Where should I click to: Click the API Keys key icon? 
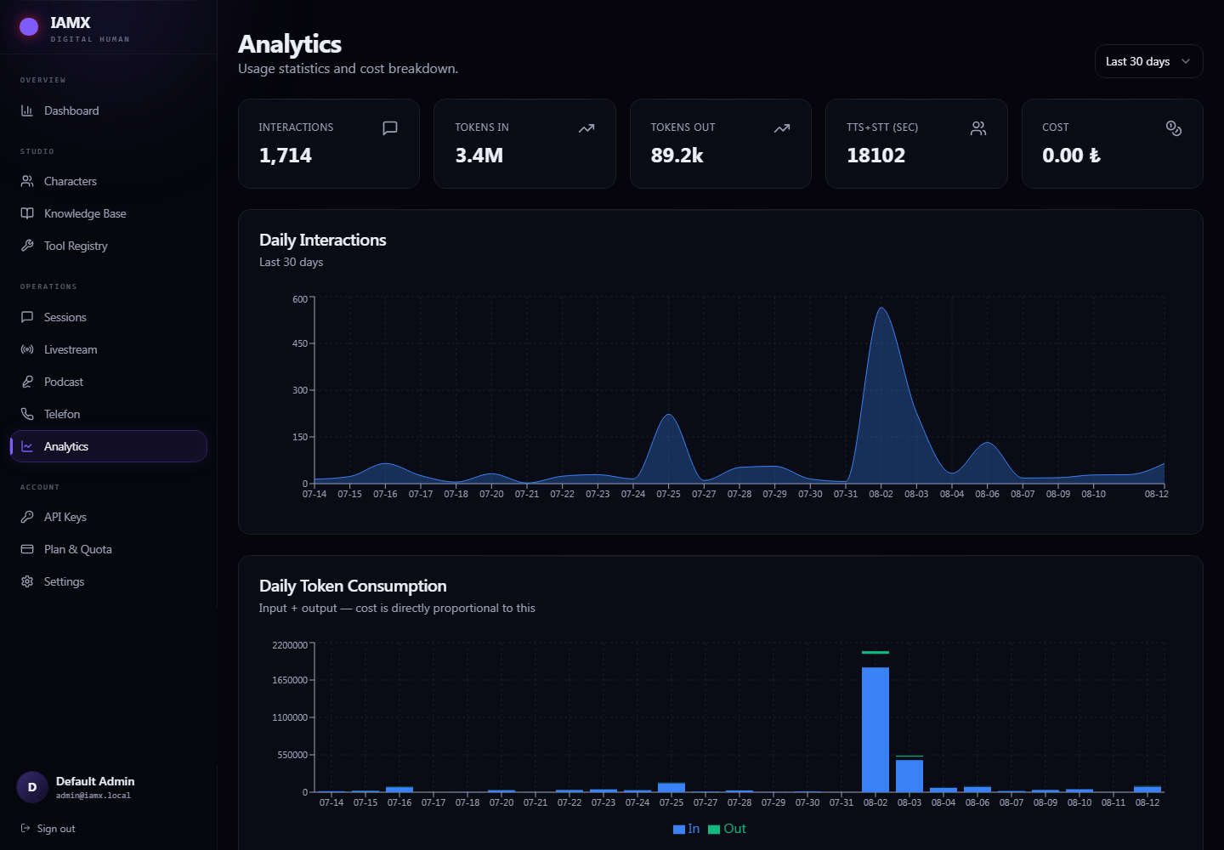27,517
